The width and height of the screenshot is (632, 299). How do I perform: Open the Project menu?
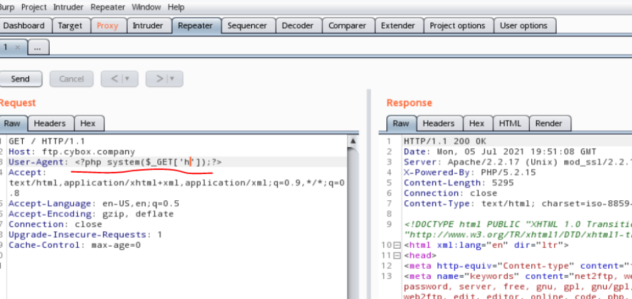pos(34,7)
